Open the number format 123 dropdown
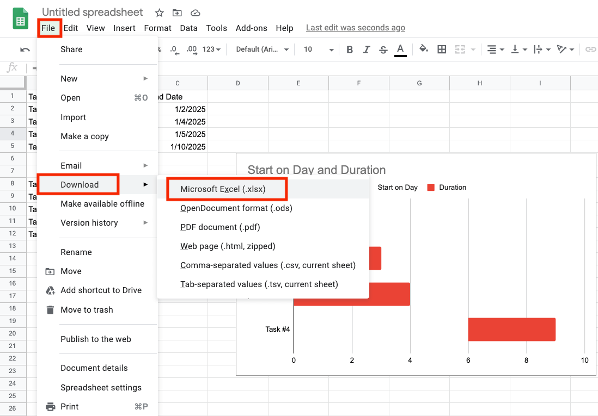 (211, 49)
